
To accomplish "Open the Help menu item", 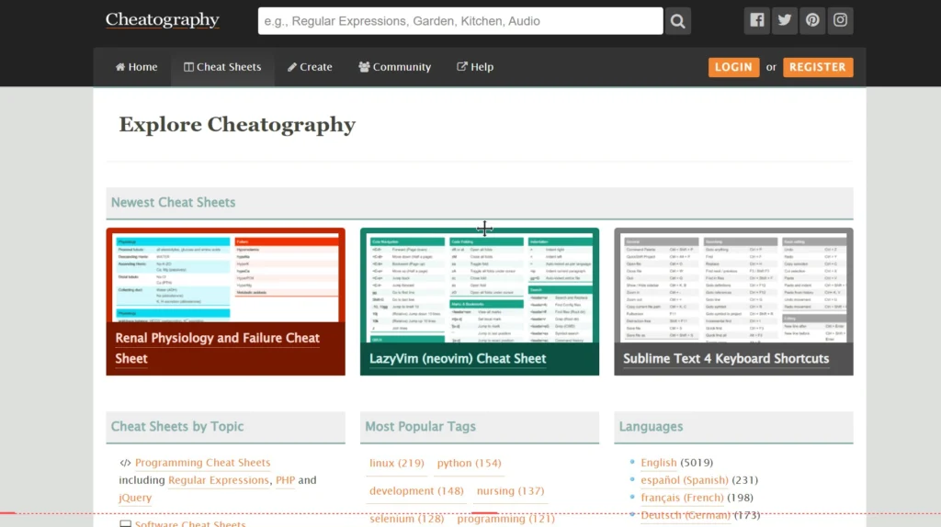I will click(x=475, y=67).
